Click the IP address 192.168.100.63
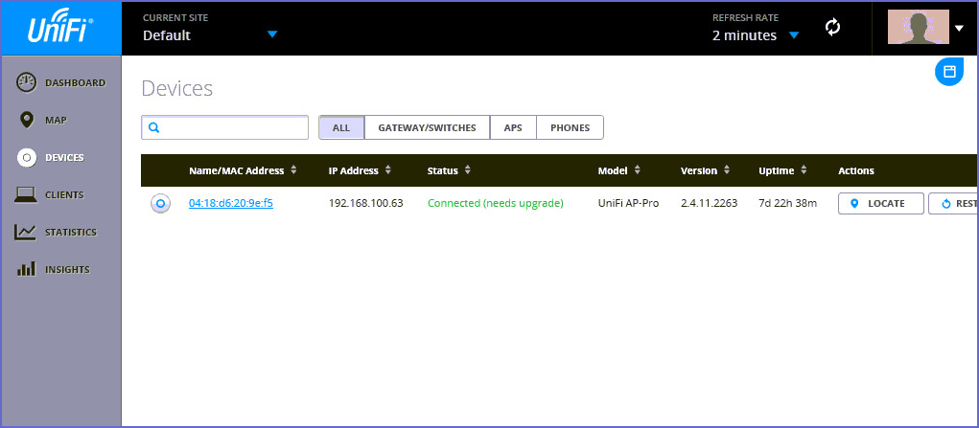Screen dimensions: 979x428 point(366,203)
